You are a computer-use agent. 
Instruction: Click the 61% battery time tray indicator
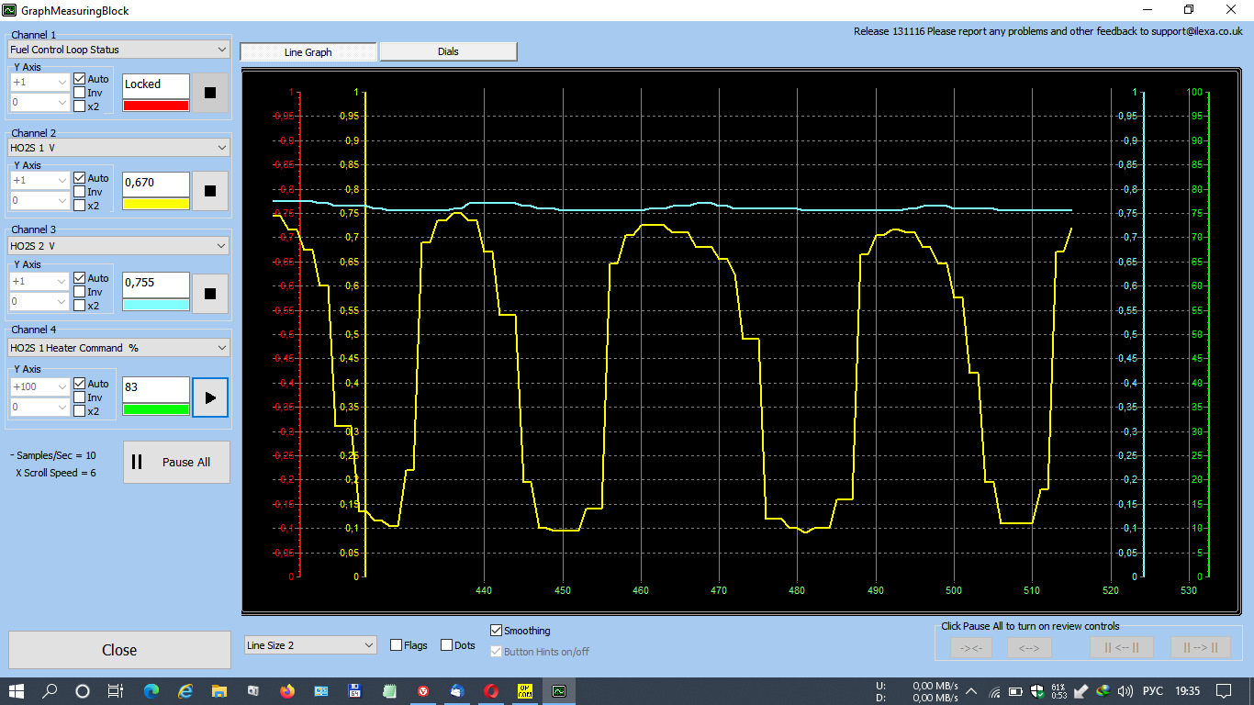tap(1058, 691)
